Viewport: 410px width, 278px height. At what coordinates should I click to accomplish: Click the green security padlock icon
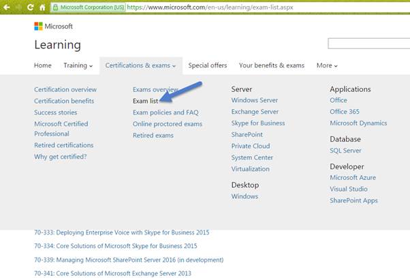pyautogui.click(x=55, y=7)
